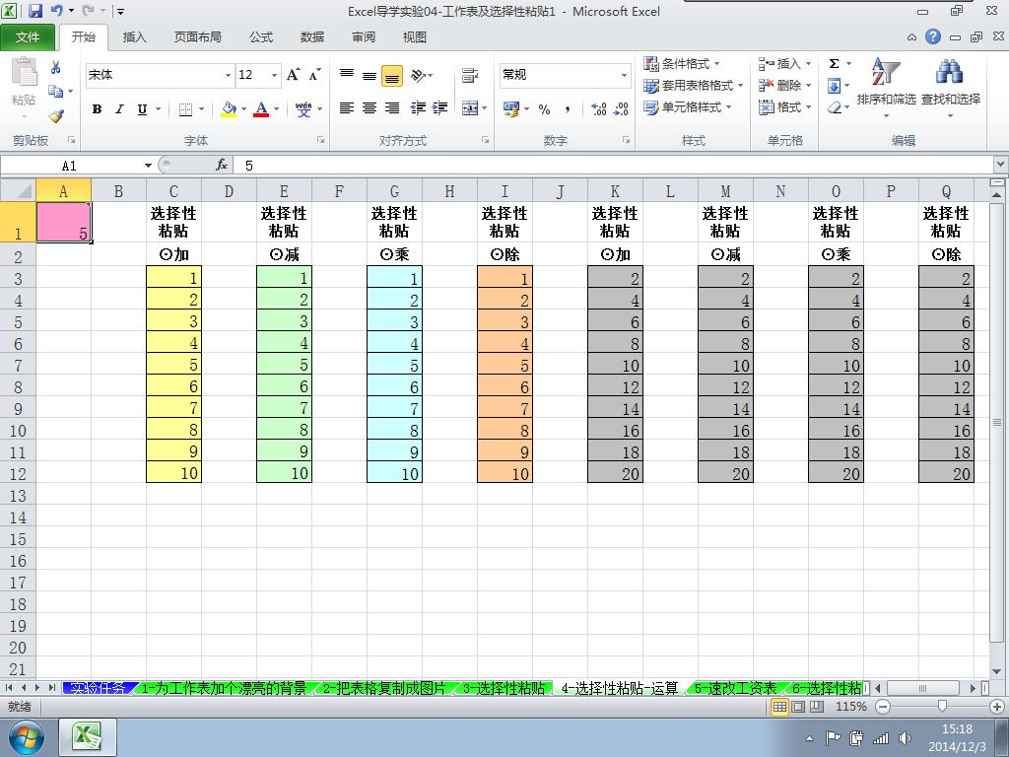The height and width of the screenshot is (757, 1009).
Task: Apply percent style format
Action: pos(544,109)
